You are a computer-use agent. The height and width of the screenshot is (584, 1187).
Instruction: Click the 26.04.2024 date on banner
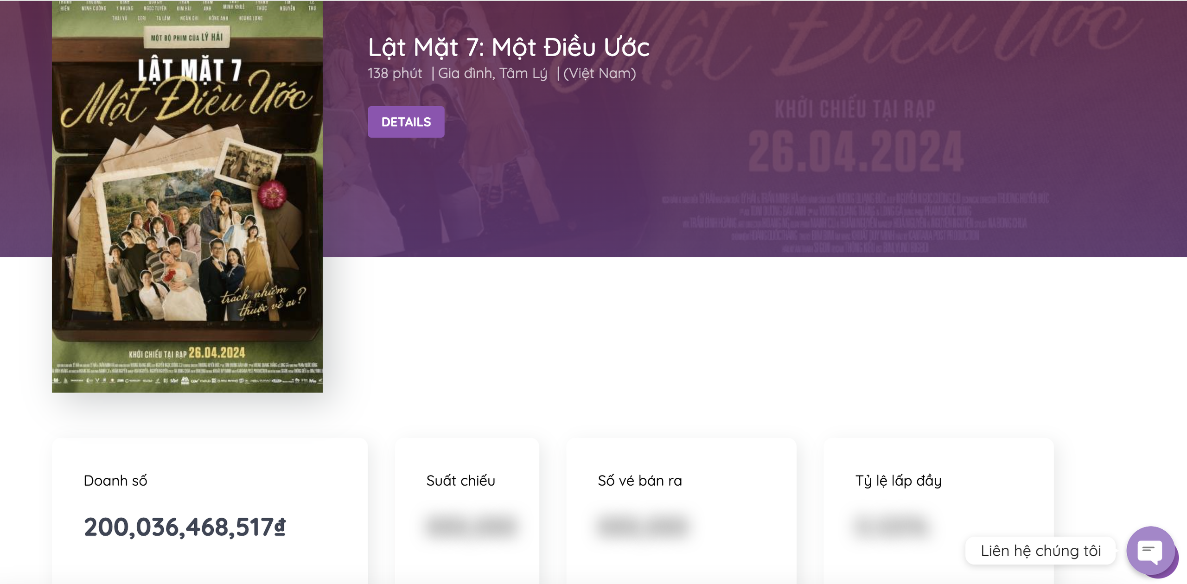pos(855,151)
